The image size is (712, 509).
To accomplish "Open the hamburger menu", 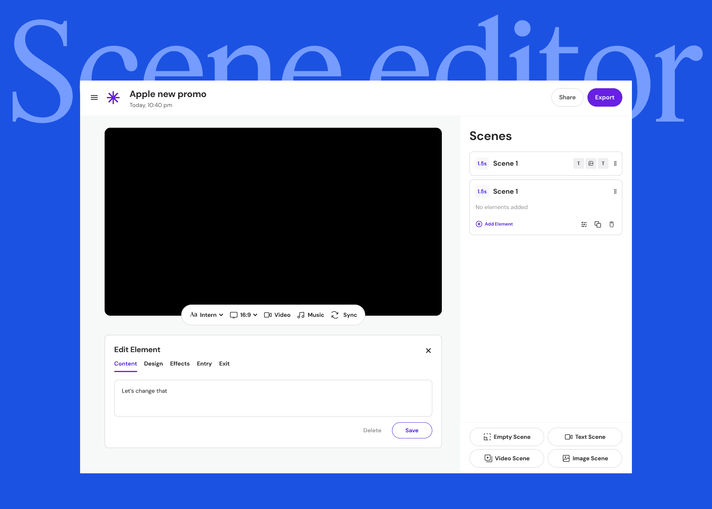I will [x=94, y=97].
